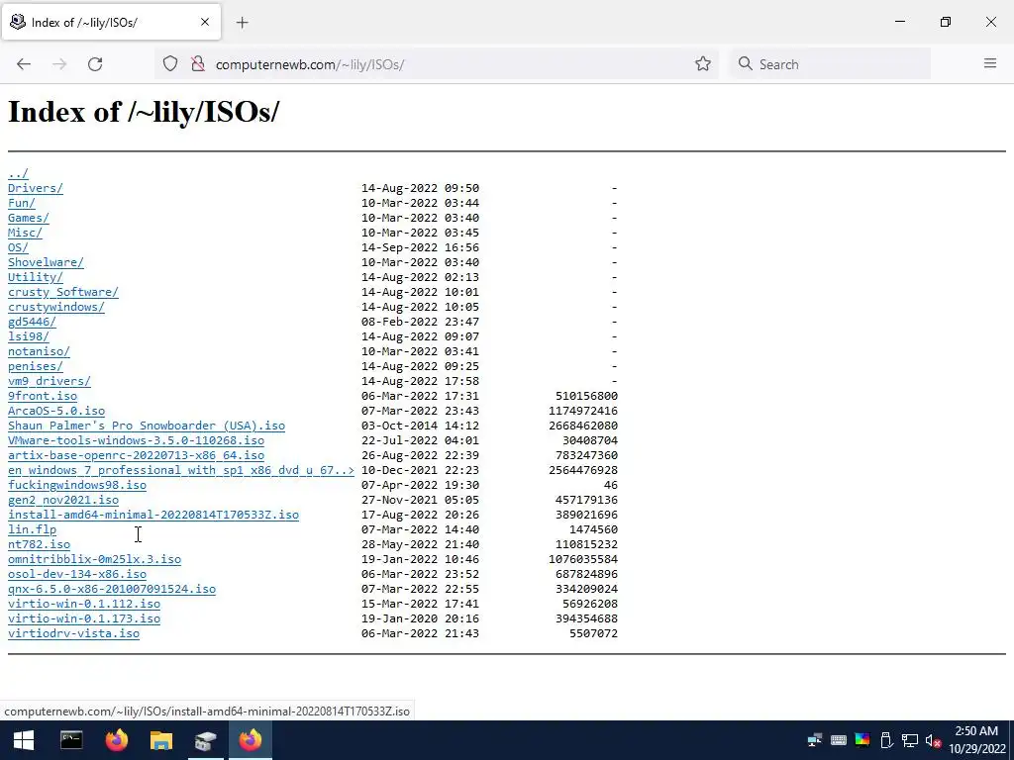Click the date 14-Sep-2022 16:56
The width and height of the screenshot is (1014, 760).
[x=420, y=247]
